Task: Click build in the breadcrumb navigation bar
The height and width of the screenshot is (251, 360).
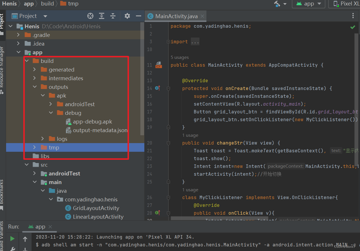Action: 47,3
